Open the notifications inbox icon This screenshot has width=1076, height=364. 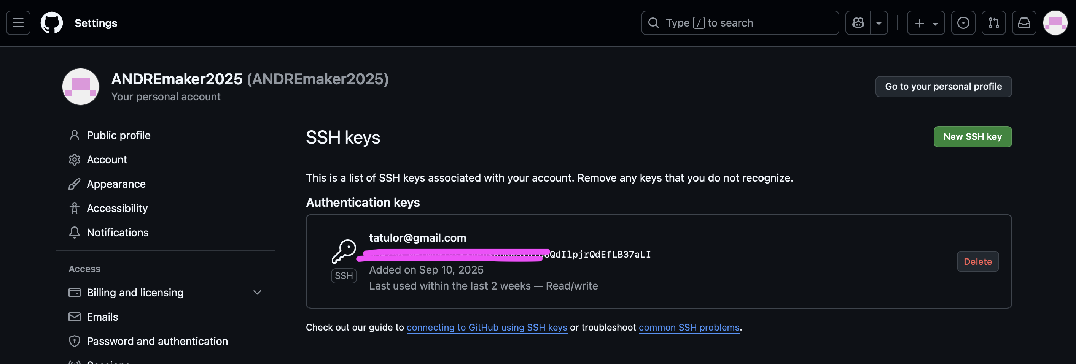[x=1024, y=23]
